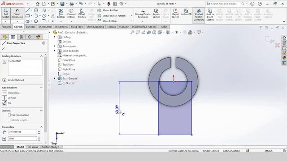Enable the For construction checkbox
The height and width of the screenshot is (161, 287).
pos(9,115)
